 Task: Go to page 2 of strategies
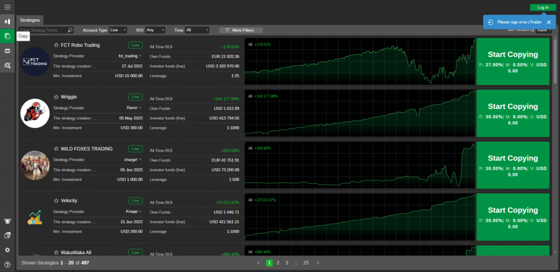coord(278,263)
